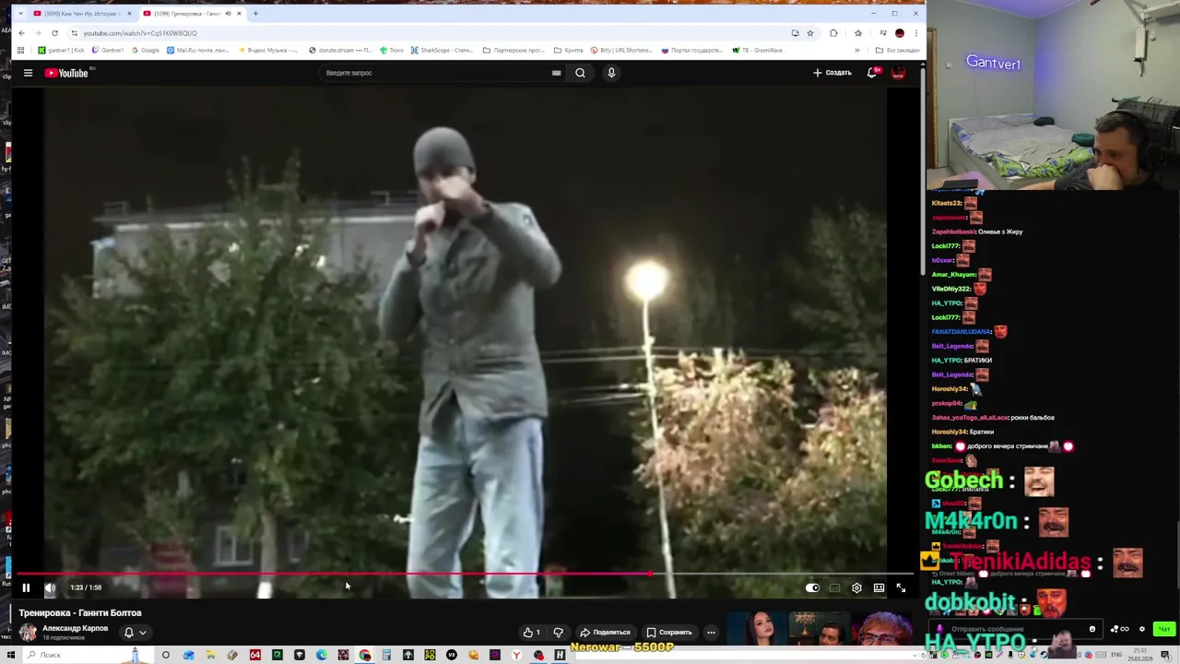Open the browser extensions puzzle icon
This screenshot has width=1180, height=664.
click(x=833, y=33)
